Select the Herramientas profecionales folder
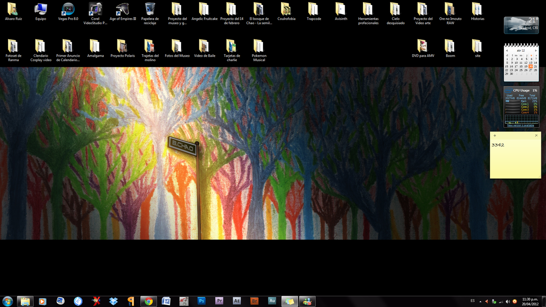 [x=368, y=14]
